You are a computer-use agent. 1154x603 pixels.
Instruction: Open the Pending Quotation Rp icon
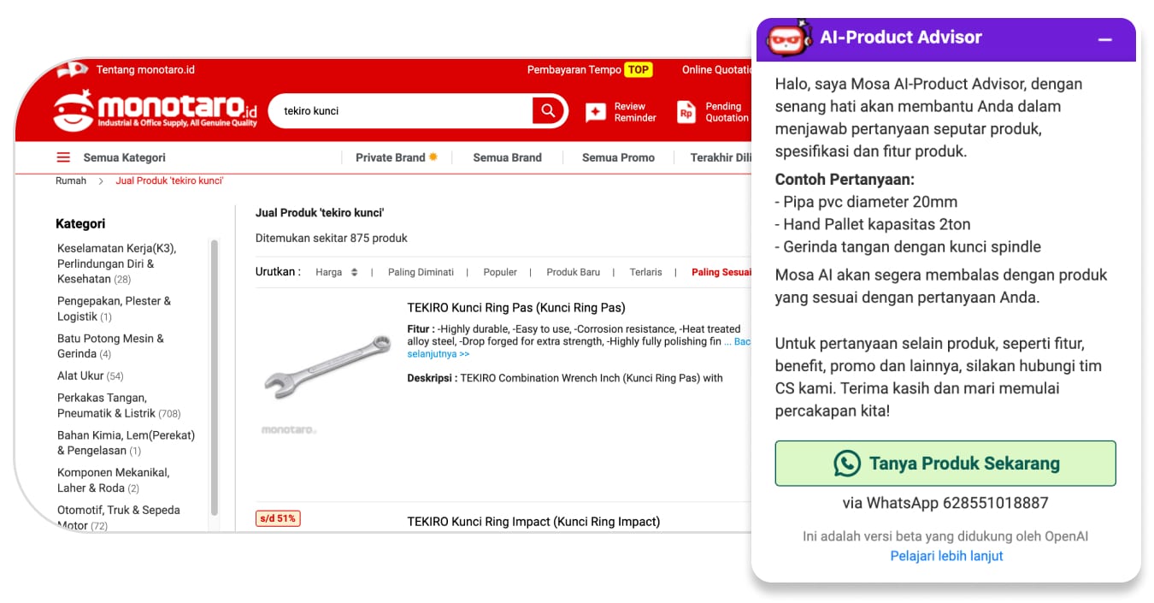tap(686, 112)
